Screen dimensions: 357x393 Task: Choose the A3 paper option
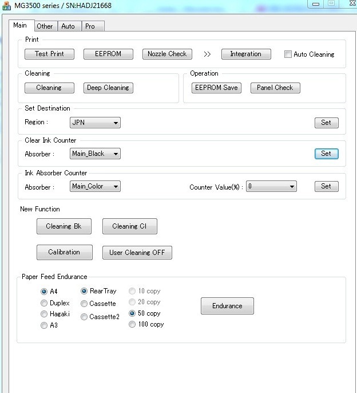[x=44, y=325]
